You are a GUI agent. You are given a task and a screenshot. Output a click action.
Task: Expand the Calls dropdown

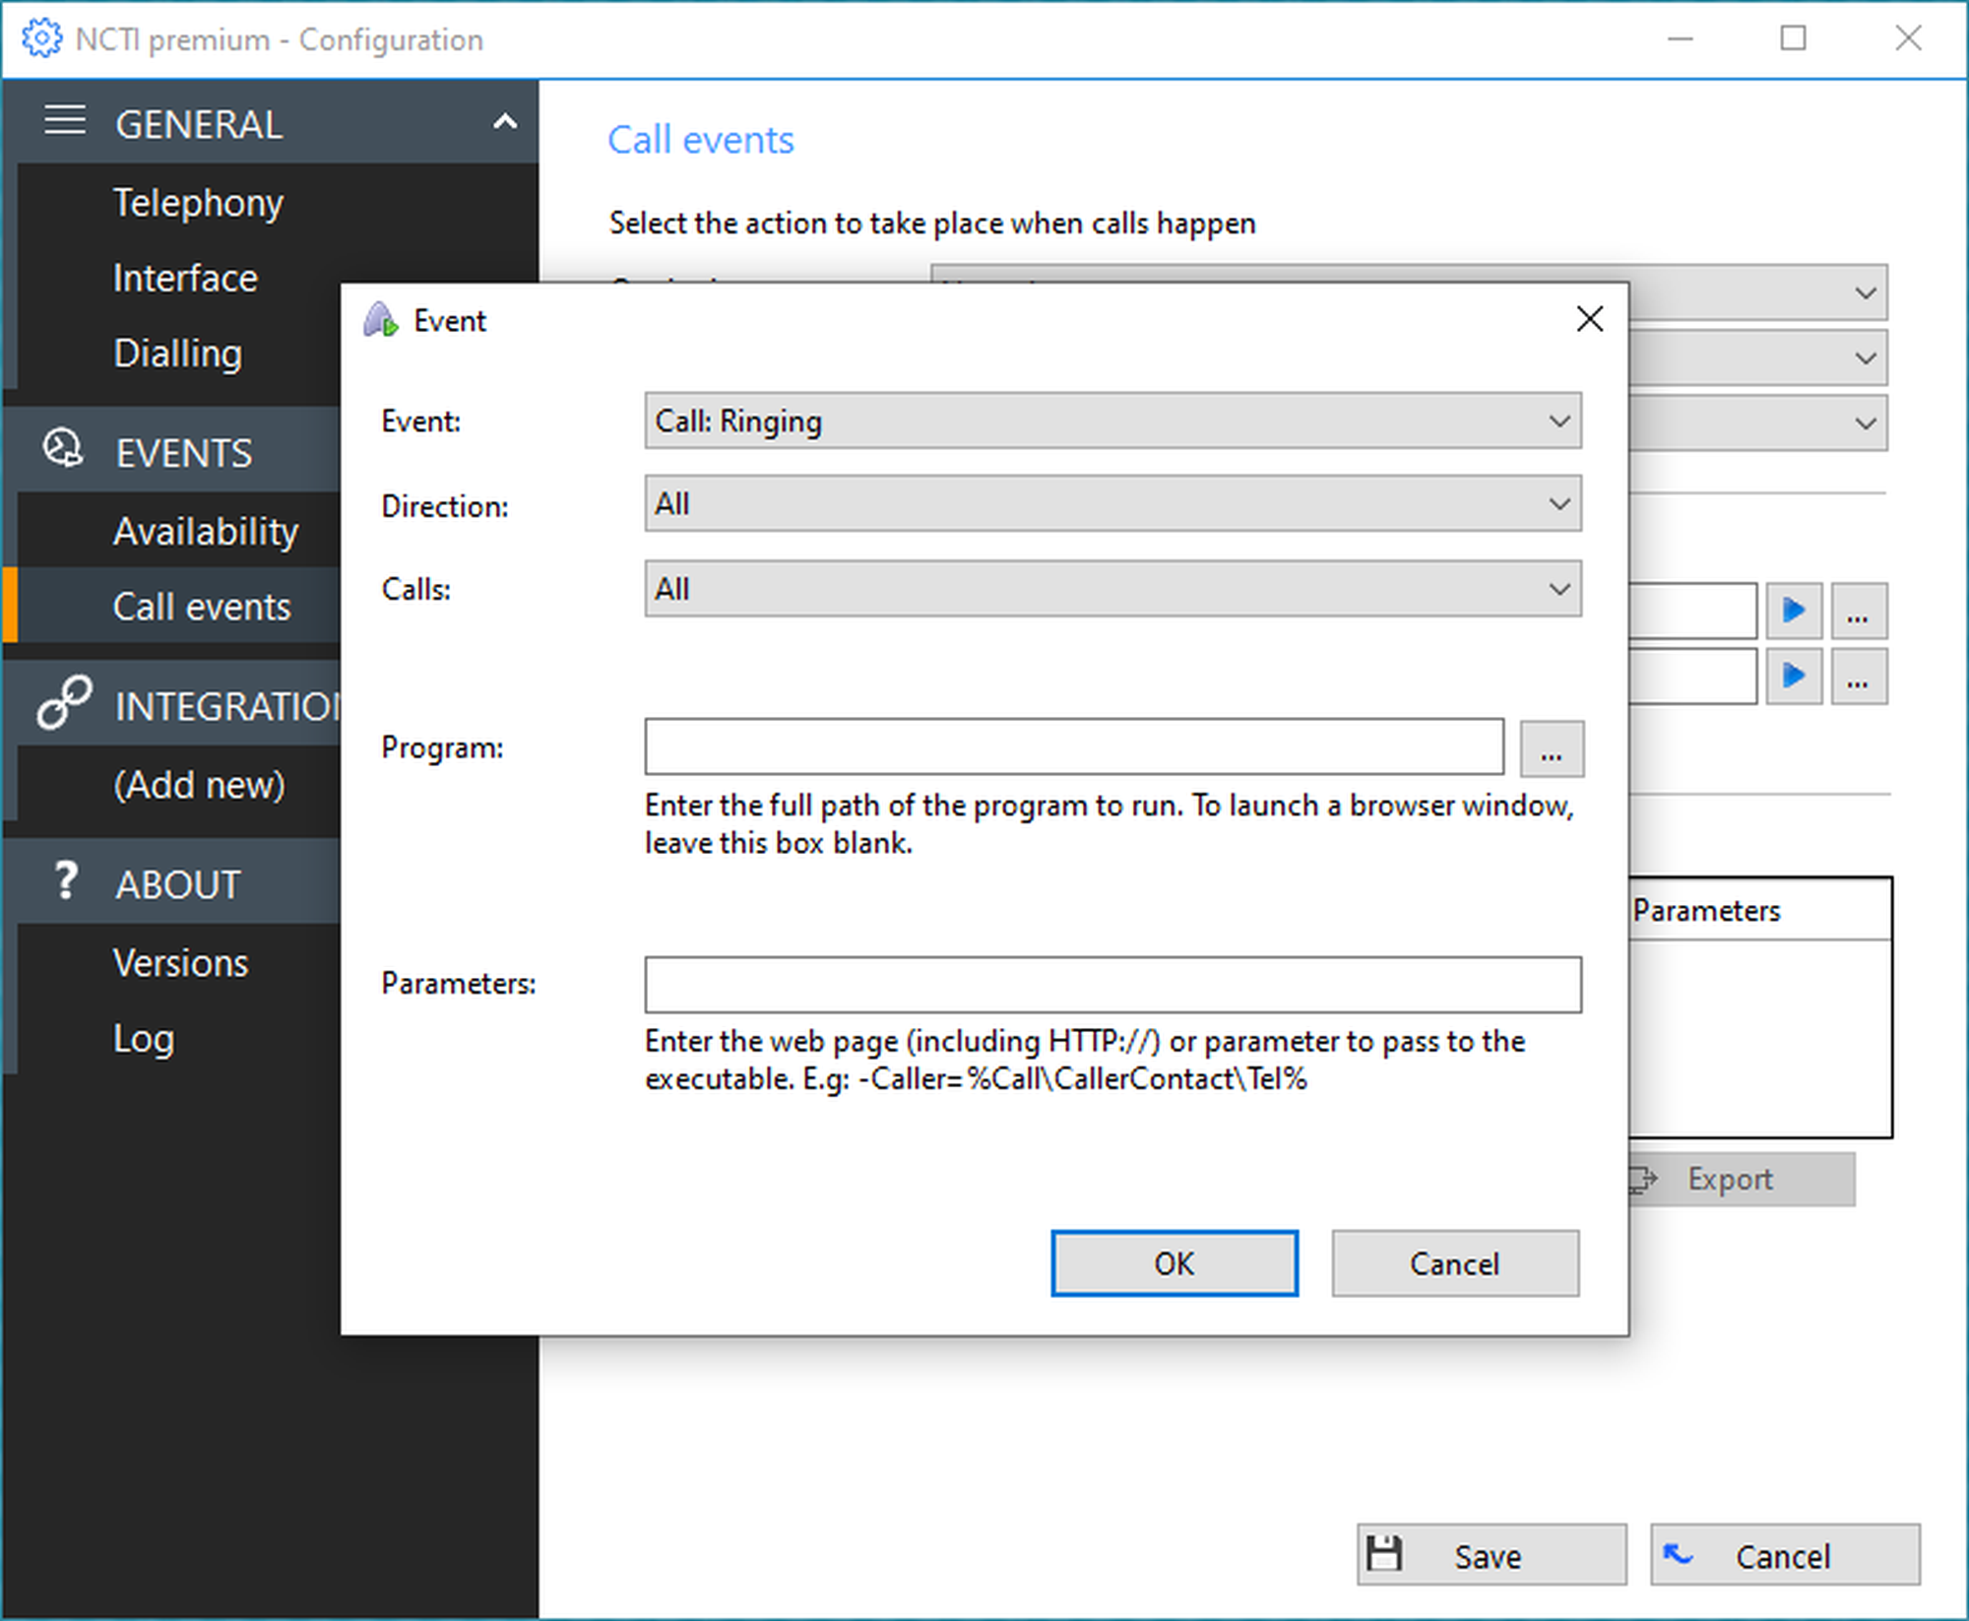tap(1112, 589)
